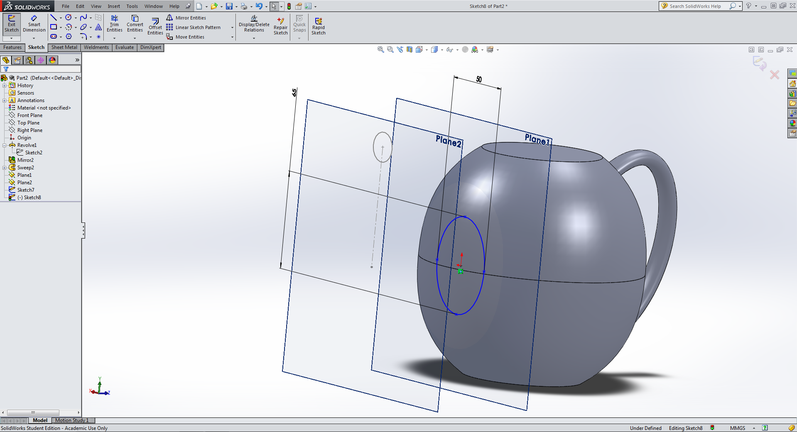Click the Repair Sketch tool

(281, 27)
